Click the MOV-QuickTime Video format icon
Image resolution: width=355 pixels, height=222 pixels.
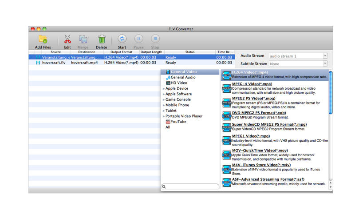(226, 155)
